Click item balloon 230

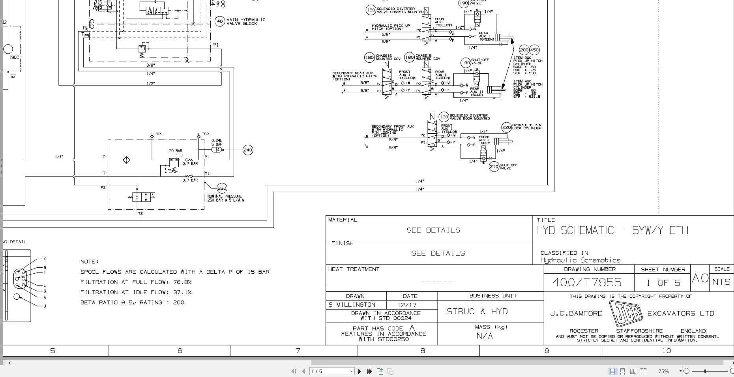[222, 188]
